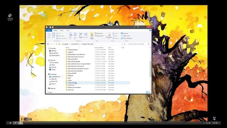This screenshot has width=227, height=128.
Task: Open the File menu tab
Action: tap(49, 30)
